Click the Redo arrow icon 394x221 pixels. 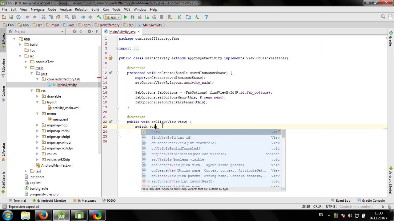pos(34,17)
